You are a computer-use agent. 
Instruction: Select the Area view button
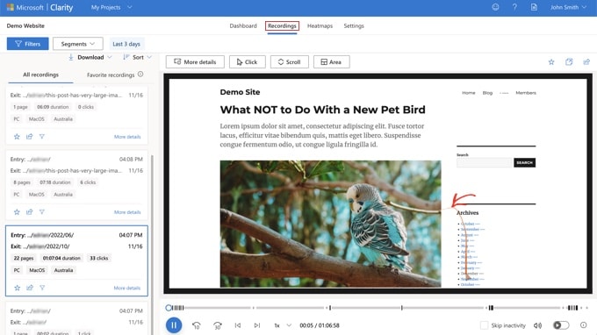[x=332, y=62]
